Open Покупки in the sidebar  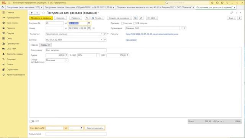click(10, 33)
